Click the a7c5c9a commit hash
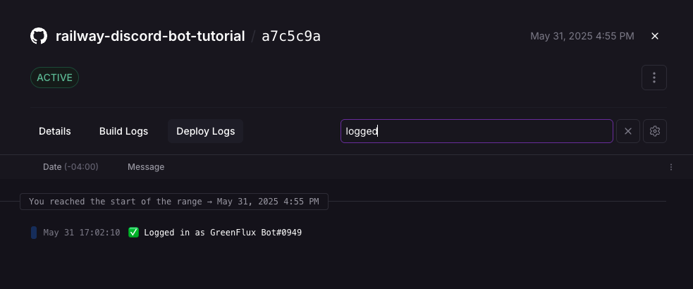 click(x=291, y=36)
